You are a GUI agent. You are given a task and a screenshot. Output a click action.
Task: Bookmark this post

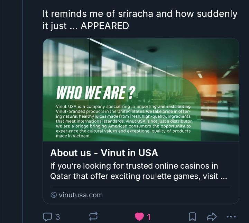tap(192, 217)
